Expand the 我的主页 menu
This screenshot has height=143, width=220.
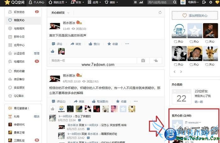[x=58, y=3]
